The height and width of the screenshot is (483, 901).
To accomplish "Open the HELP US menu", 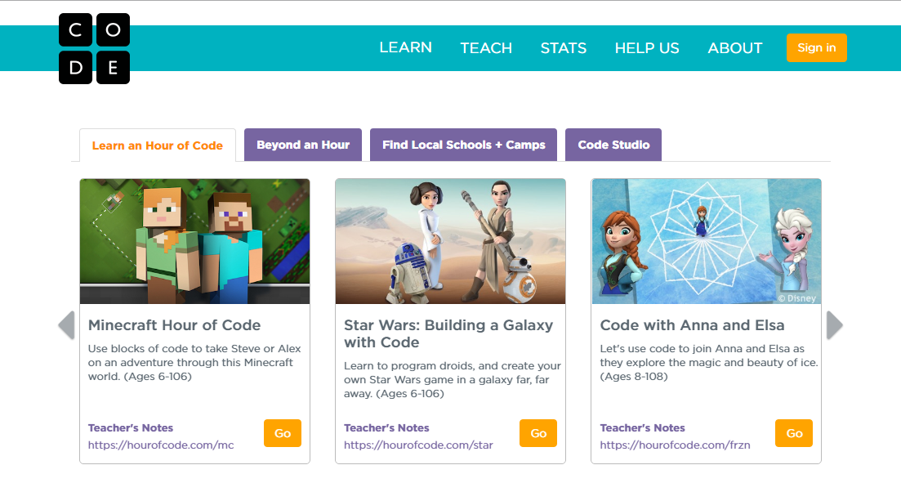I will pos(647,48).
